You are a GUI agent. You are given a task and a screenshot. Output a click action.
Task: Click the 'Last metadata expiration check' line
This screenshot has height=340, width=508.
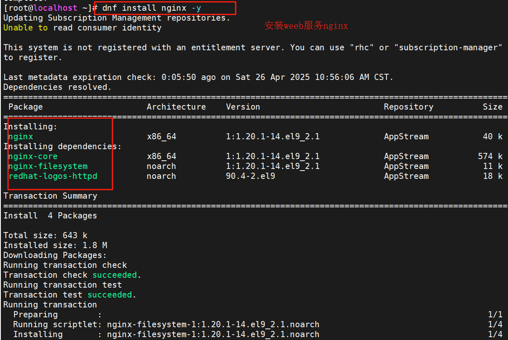(x=199, y=77)
